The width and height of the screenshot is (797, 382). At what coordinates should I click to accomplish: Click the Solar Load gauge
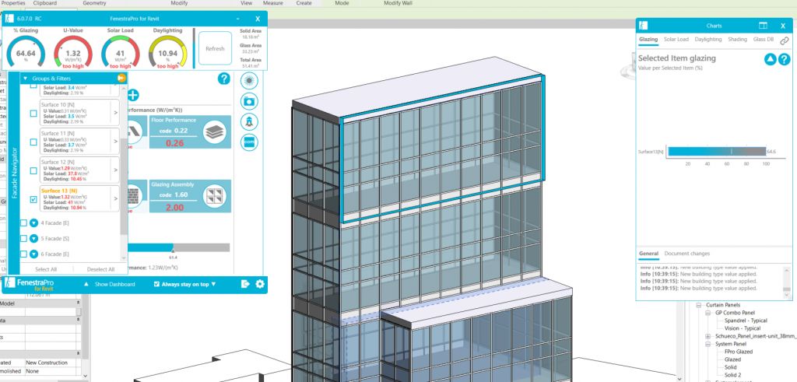[120, 54]
